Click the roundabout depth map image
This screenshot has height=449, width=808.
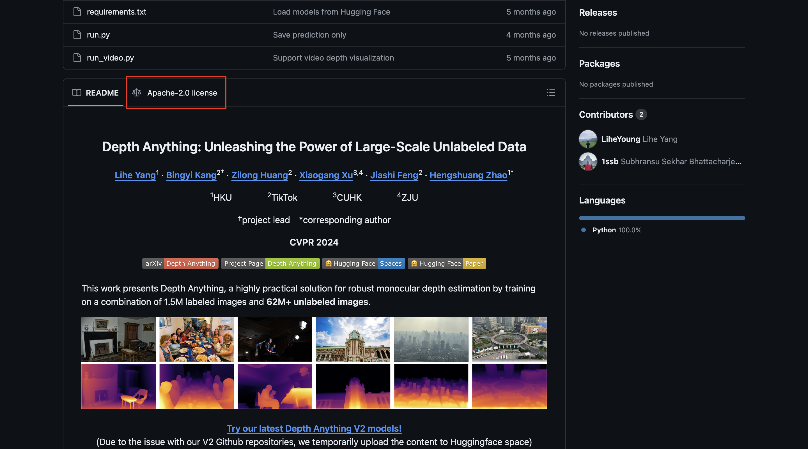[509, 386]
